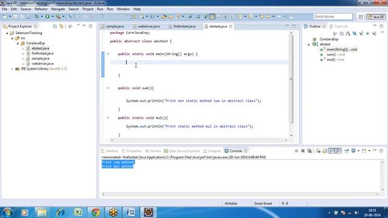Image resolution: width=388 pixels, height=218 pixels.
Task: Open Display Selected Console dropdown arrow
Action: [358, 151]
